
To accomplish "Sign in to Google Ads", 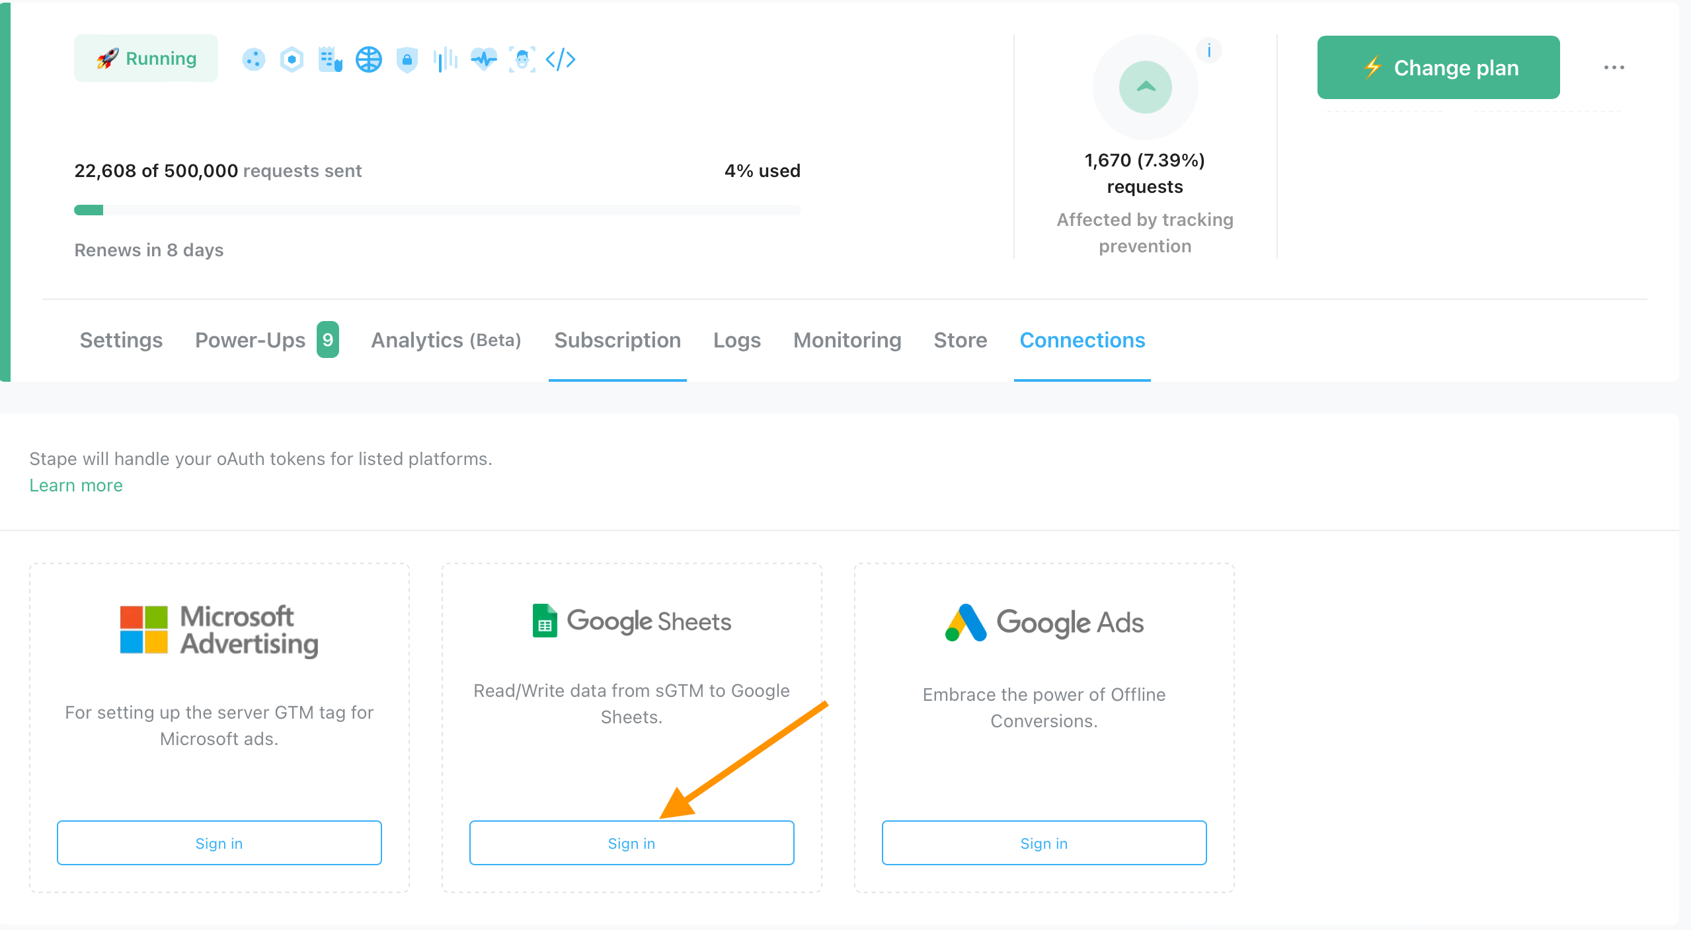I will click(x=1044, y=843).
